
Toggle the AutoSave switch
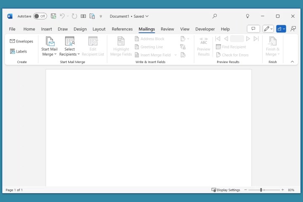pyautogui.click(x=40, y=16)
